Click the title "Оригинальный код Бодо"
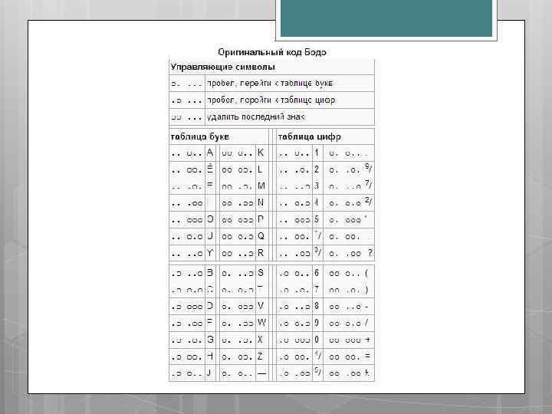 (271, 52)
